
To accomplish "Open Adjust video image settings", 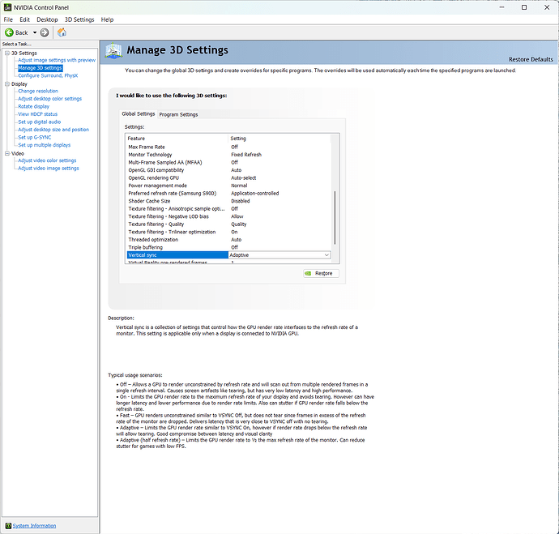I will [49, 169].
